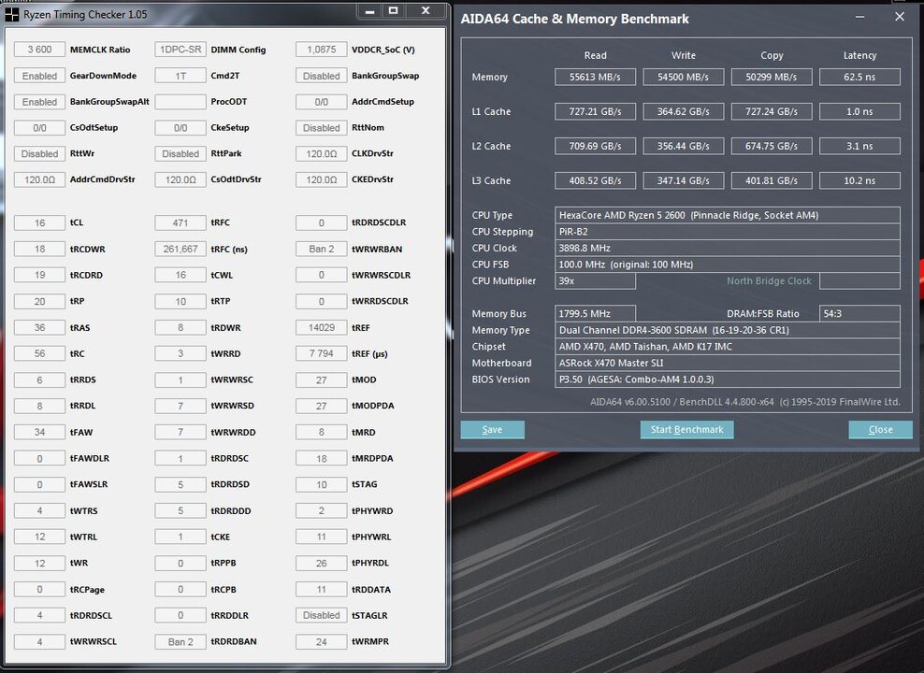Screen dimensions: 924x673
Task: Select the CPU Clock 3898.8 MHz value
Action: (728, 248)
